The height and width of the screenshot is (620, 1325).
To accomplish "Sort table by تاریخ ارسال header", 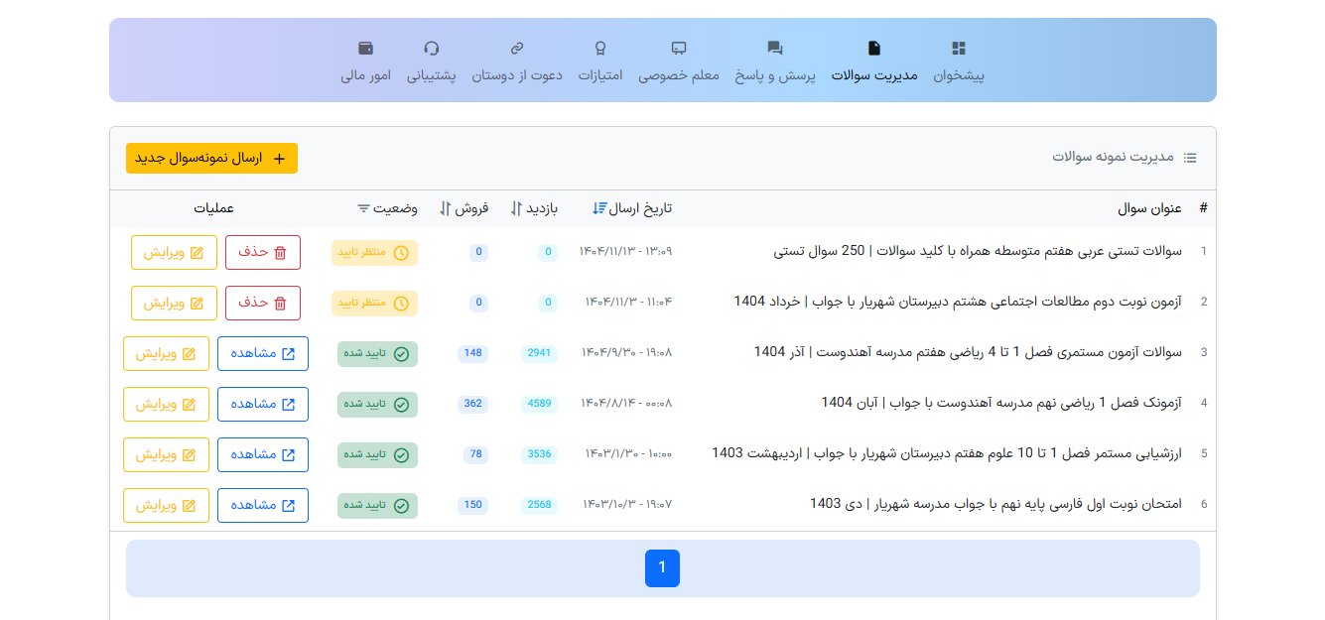I will [x=632, y=208].
